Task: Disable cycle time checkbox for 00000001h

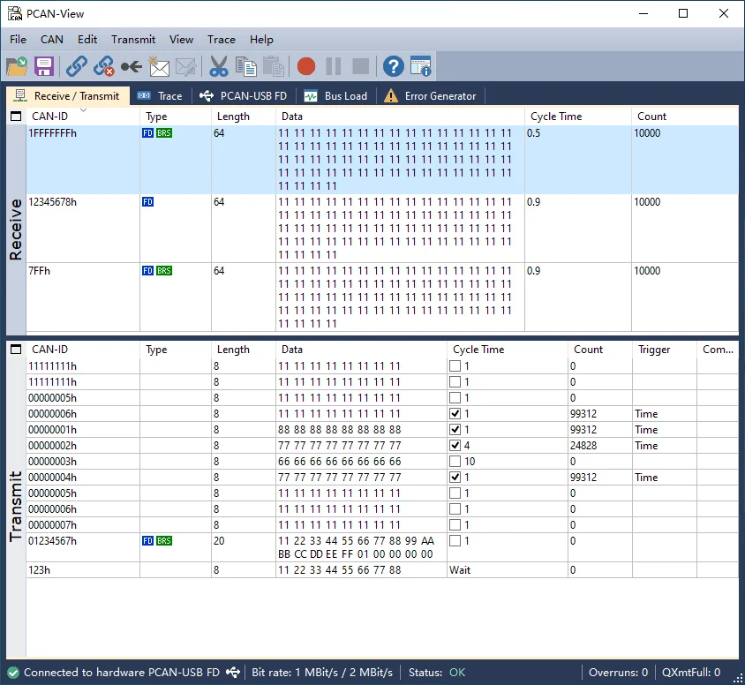Action: 455,430
